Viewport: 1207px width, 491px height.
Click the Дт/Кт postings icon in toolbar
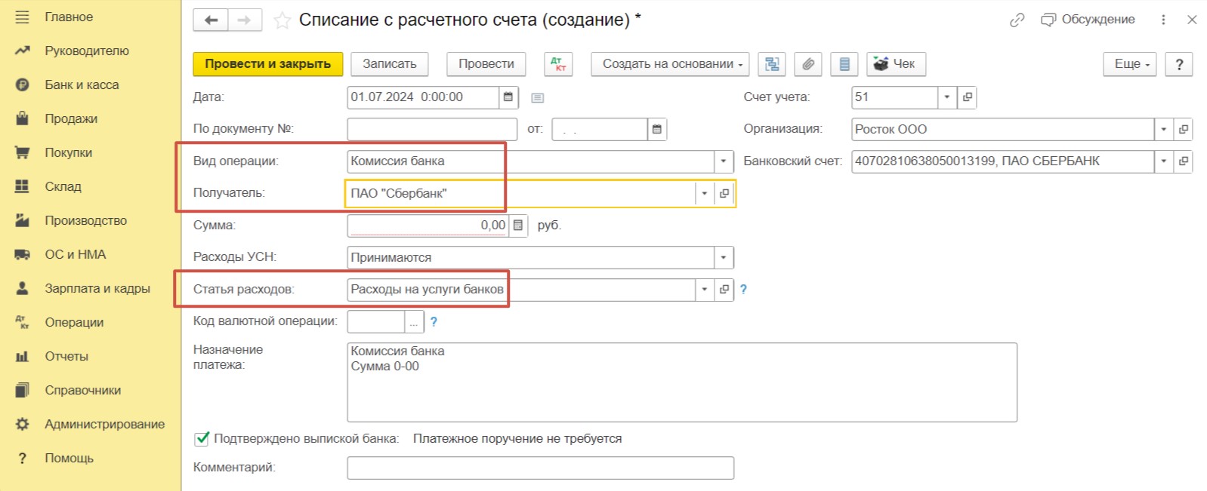pos(558,64)
